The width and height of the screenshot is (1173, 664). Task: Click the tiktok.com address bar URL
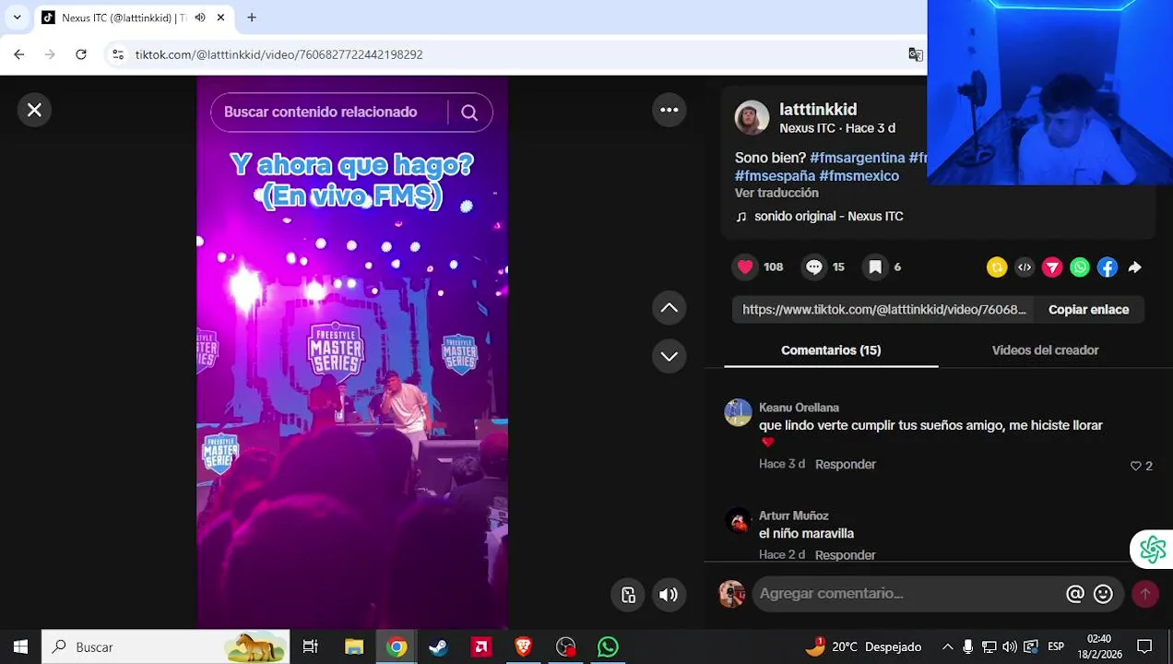[x=278, y=54]
